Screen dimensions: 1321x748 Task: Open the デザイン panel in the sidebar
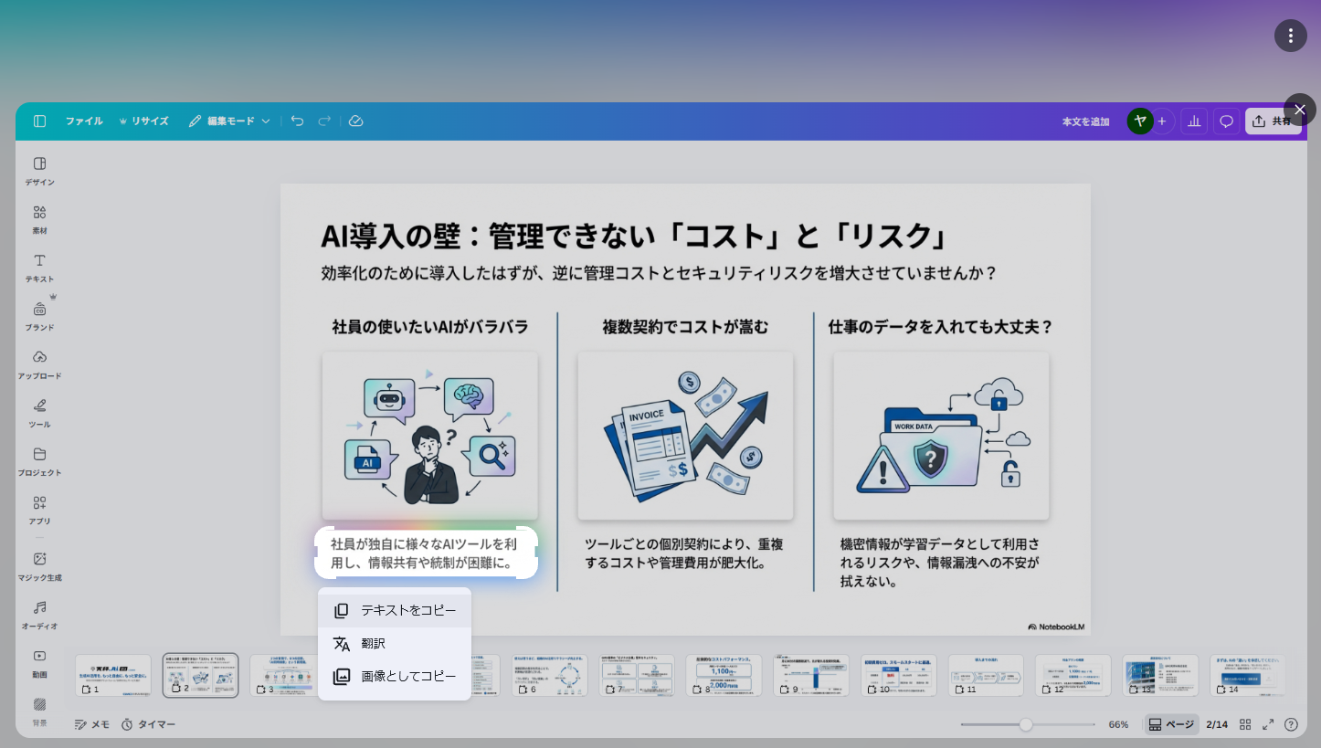point(39,170)
